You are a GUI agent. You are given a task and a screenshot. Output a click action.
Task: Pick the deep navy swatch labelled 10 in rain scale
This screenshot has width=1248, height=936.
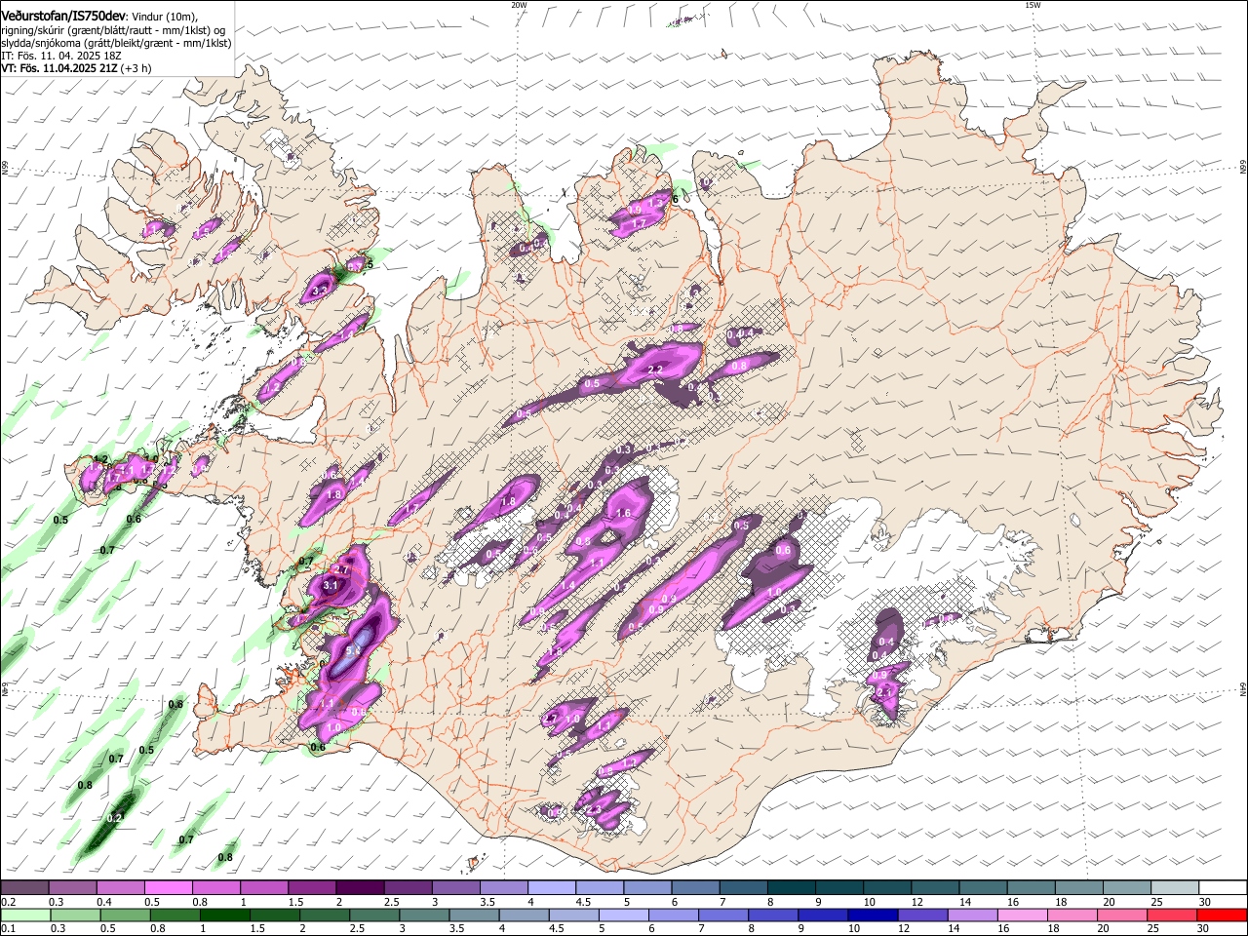pyautogui.click(x=873, y=915)
